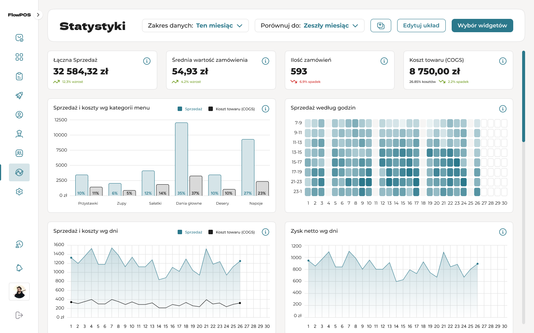
Task: Click the download icon button in header
Action: [380, 26]
